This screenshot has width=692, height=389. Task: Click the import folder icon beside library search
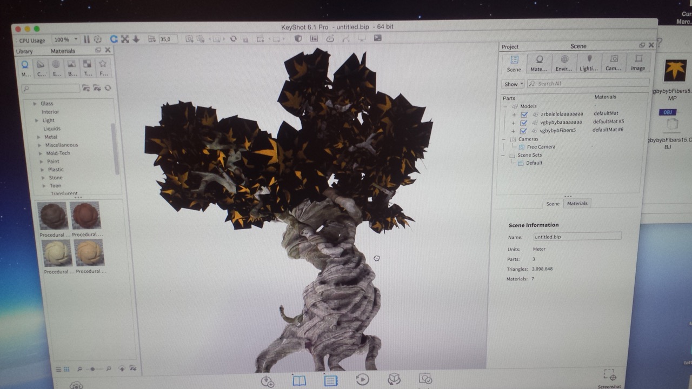[x=97, y=88]
